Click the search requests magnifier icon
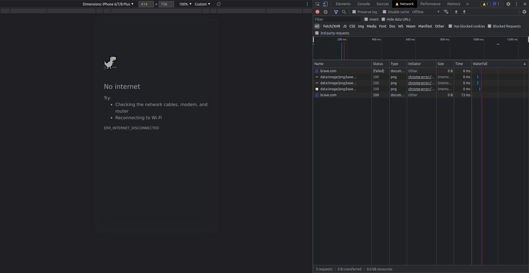The image size is (529, 273). tap(344, 12)
